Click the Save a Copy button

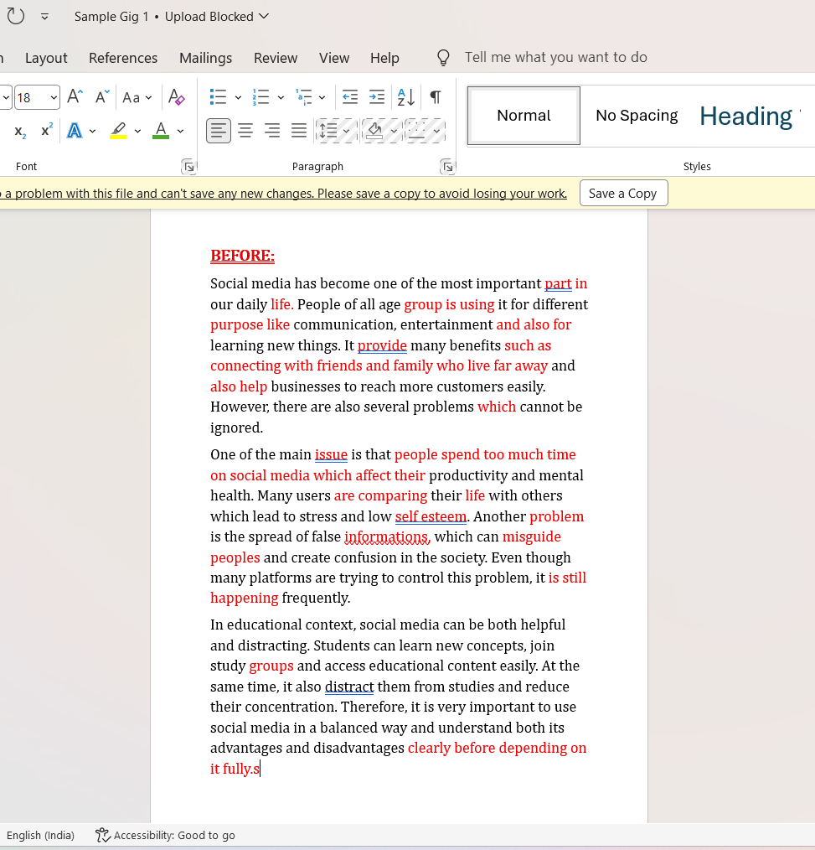click(x=623, y=193)
